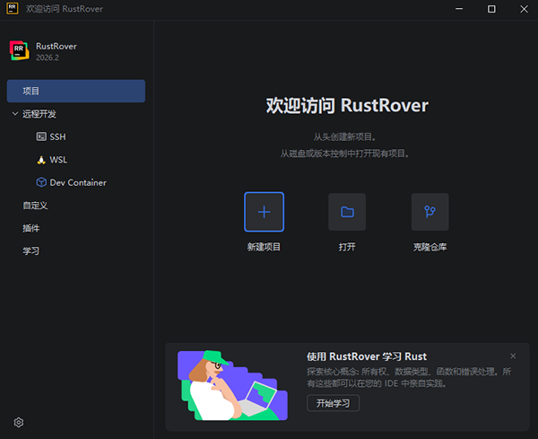538x439 pixels.
Task: Click the 克隆仓库 label
Action: tap(430, 247)
